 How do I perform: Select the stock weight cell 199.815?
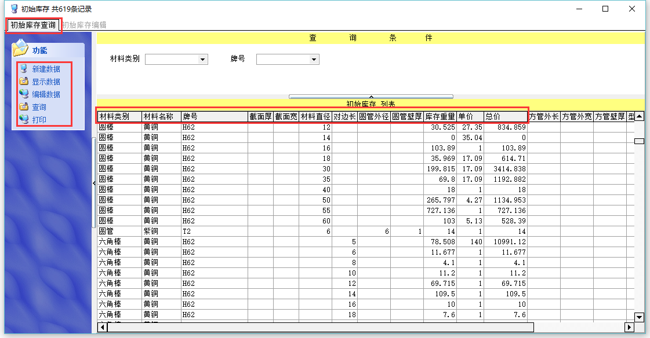[440, 169]
